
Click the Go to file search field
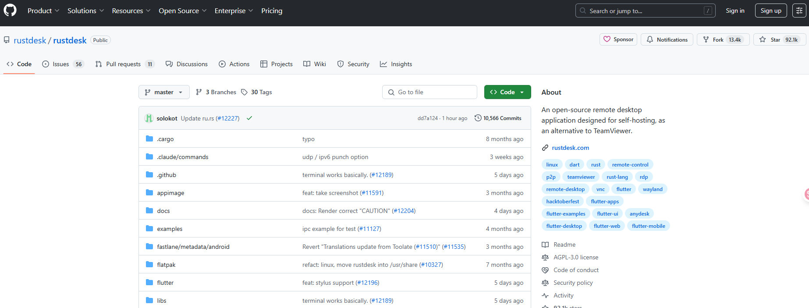[x=429, y=92]
